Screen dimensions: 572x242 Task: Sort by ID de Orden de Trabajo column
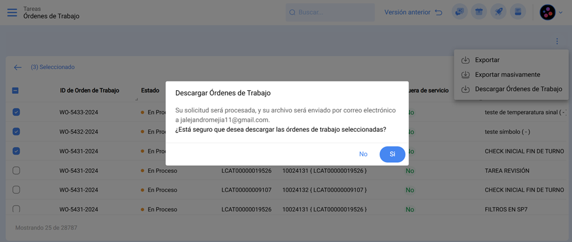click(89, 91)
